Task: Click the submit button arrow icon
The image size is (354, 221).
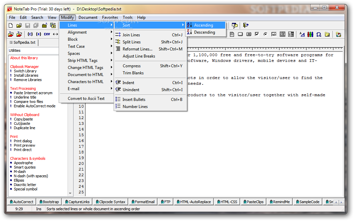Action: tap(248, 34)
